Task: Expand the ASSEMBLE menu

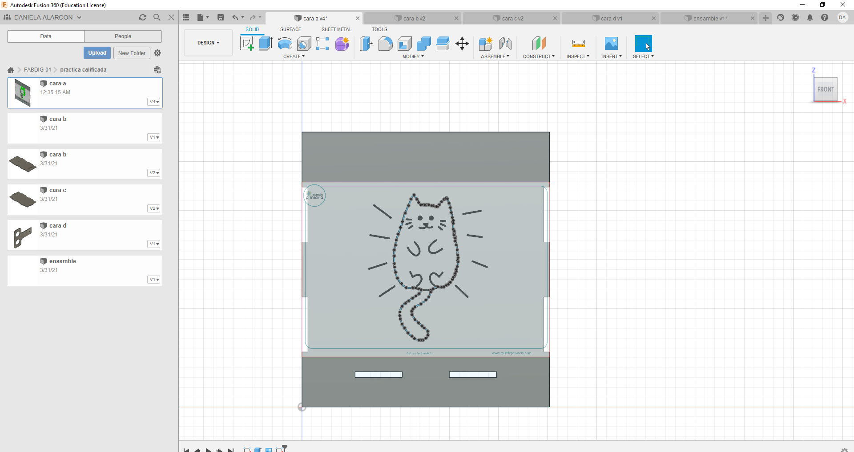Action: [x=495, y=56]
